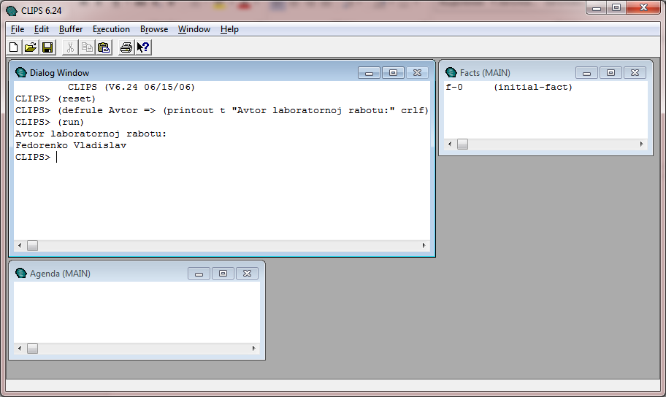The image size is (666, 397).
Task: Click the "CLIPS> (run)" line
Action: pyautogui.click(x=50, y=122)
